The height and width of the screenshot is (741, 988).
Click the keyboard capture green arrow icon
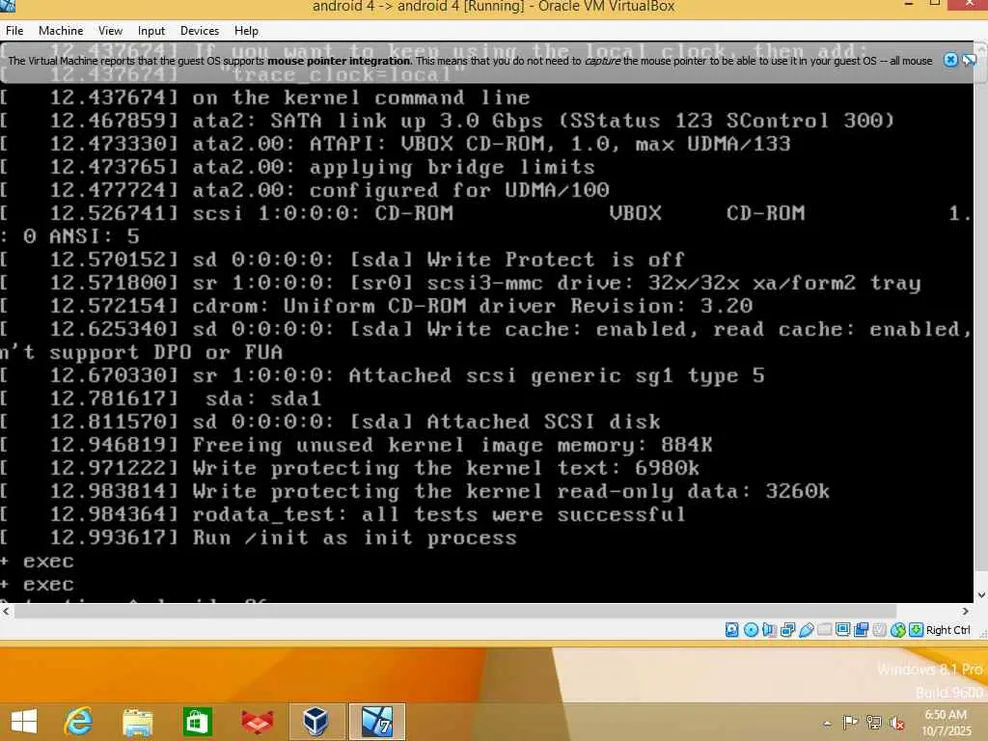pyautogui.click(x=917, y=629)
